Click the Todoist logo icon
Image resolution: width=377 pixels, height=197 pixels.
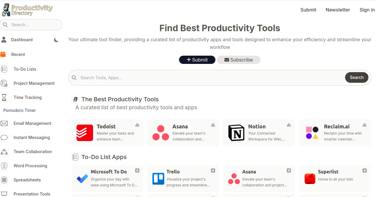(85, 133)
